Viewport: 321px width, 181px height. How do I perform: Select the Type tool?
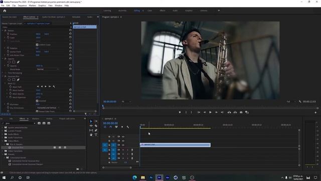click(96, 135)
